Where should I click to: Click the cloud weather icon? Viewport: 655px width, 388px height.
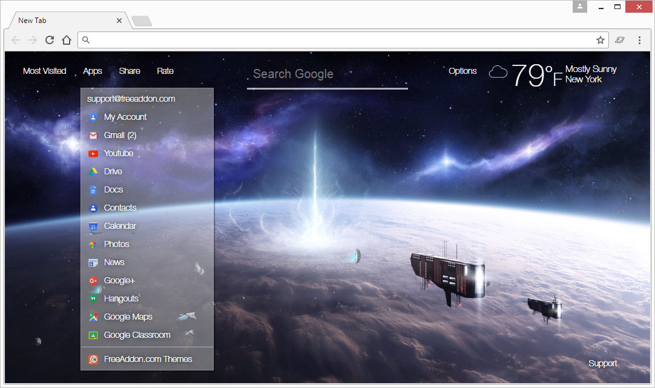pos(498,72)
